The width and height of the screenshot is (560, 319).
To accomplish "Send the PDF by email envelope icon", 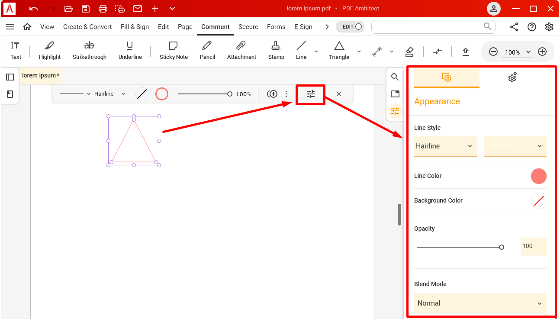I will click(138, 9).
